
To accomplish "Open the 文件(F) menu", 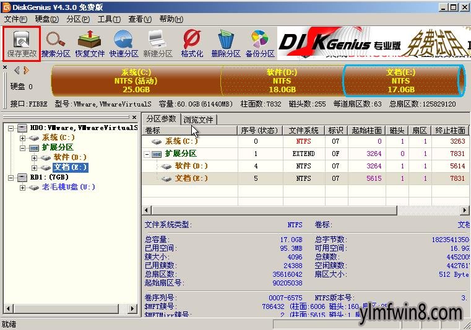I will coord(15,19).
